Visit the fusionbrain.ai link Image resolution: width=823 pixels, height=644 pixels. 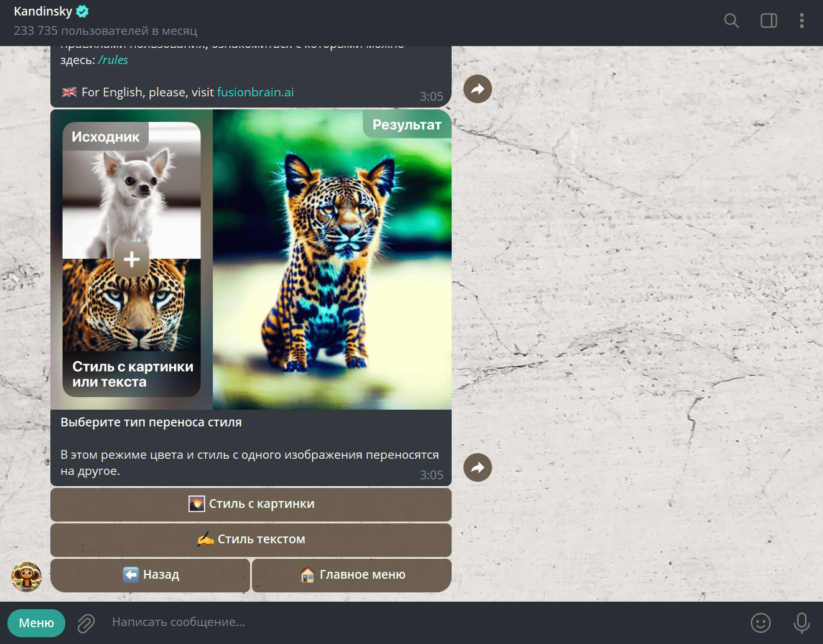256,92
